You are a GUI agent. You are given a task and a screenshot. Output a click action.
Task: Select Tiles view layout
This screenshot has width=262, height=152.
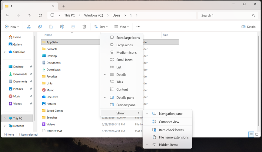tap(122, 82)
